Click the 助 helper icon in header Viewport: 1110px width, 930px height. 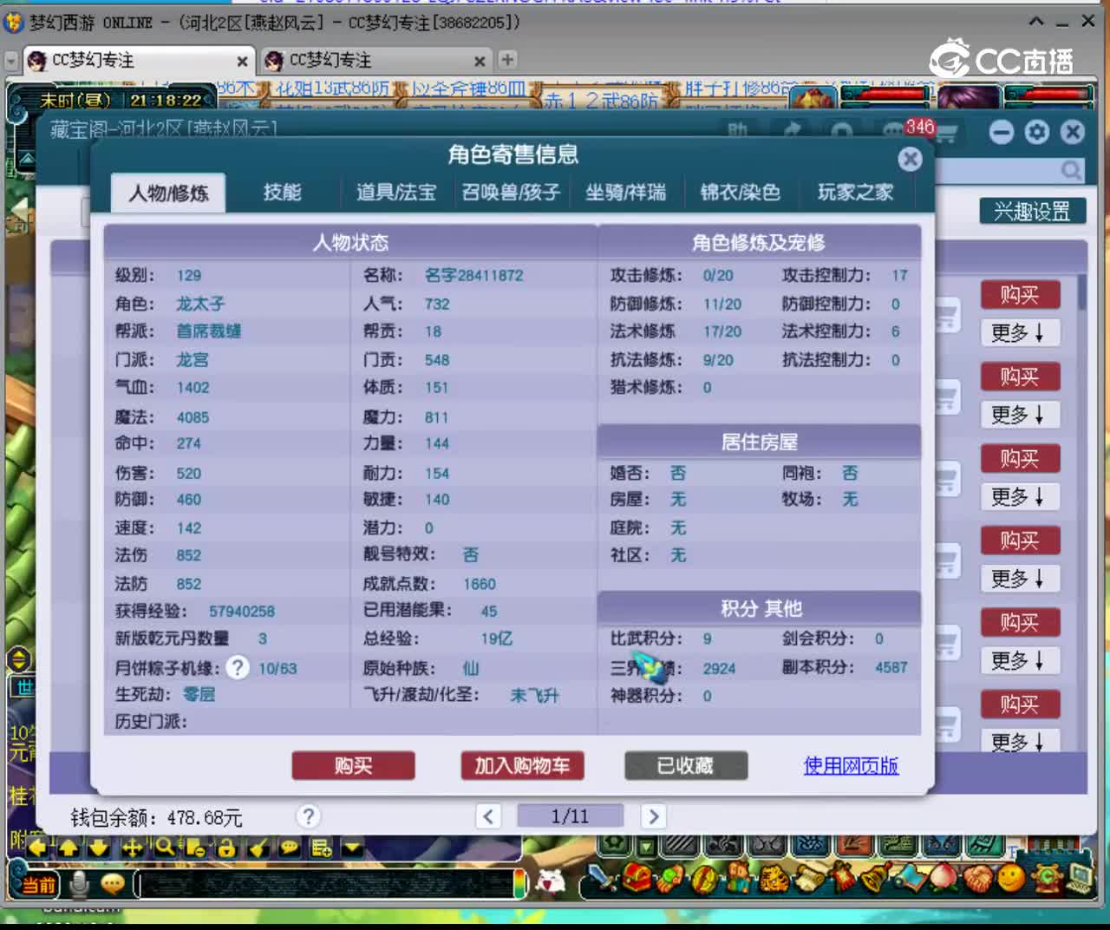[738, 131]
